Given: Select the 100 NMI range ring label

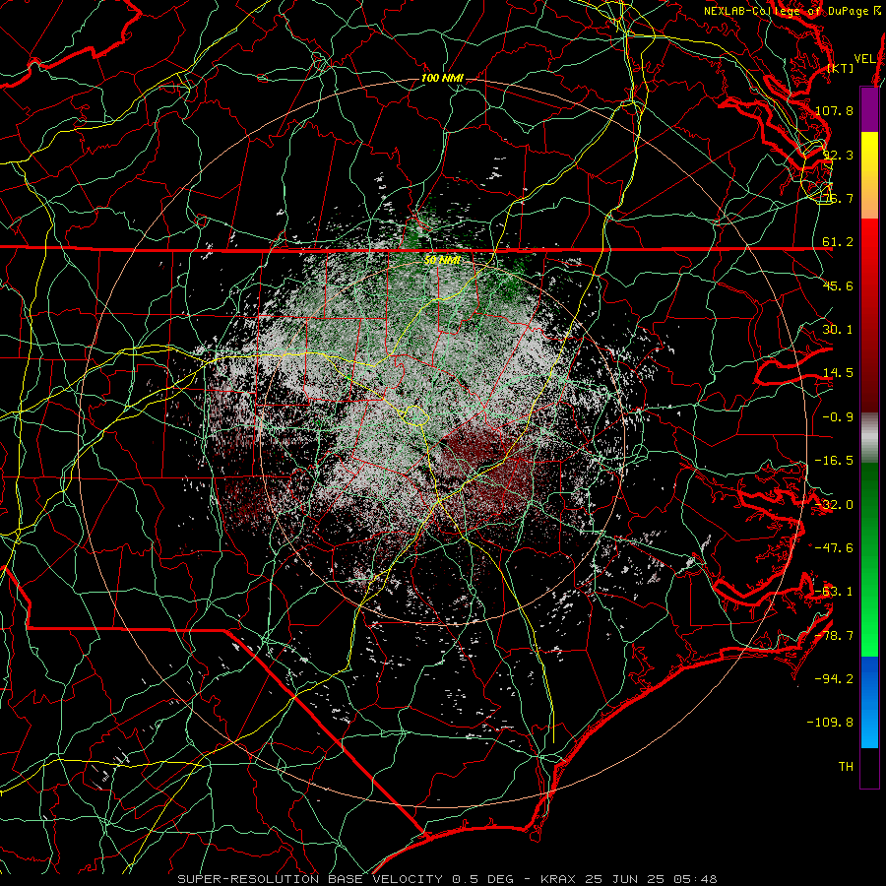Looking at the screenshot, I should coord(442,78).
